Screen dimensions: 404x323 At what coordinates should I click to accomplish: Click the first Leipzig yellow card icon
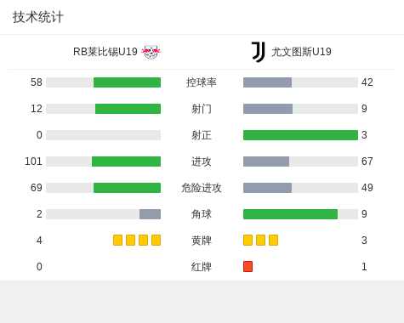point(117,241)
